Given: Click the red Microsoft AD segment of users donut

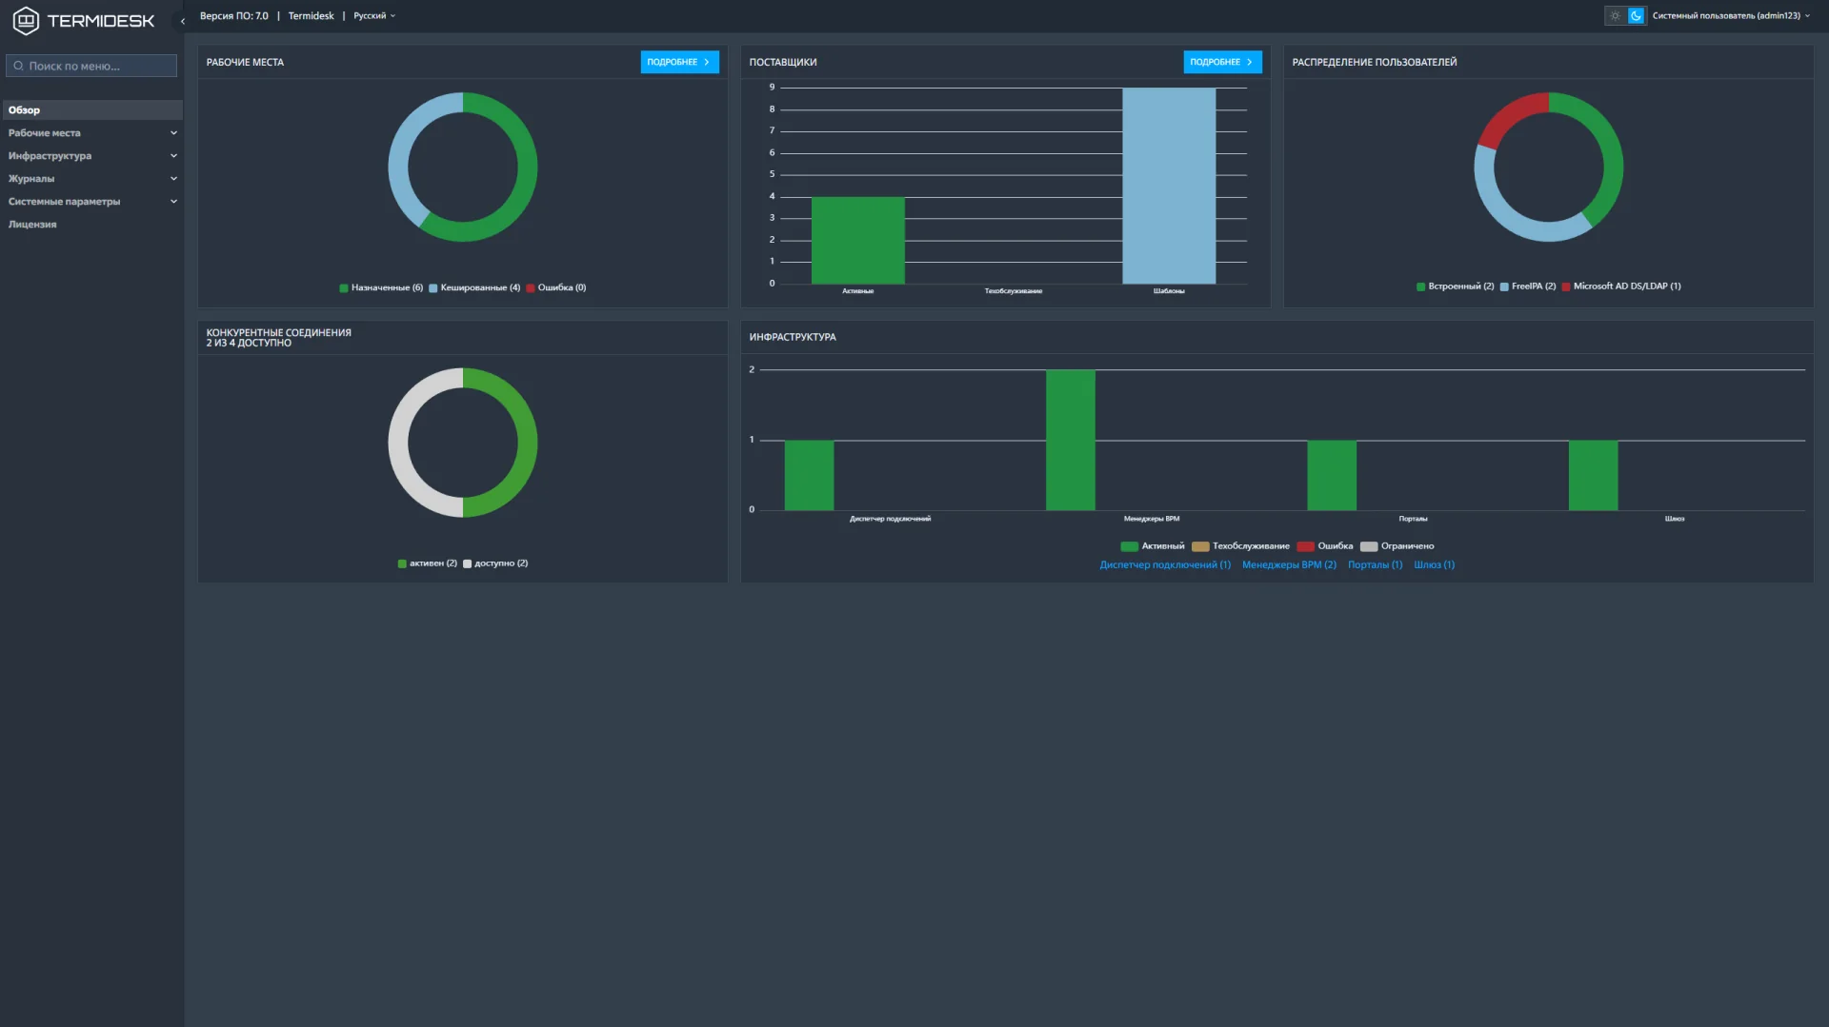Looking at the screenshot, I should click(x=1508, y=116).
